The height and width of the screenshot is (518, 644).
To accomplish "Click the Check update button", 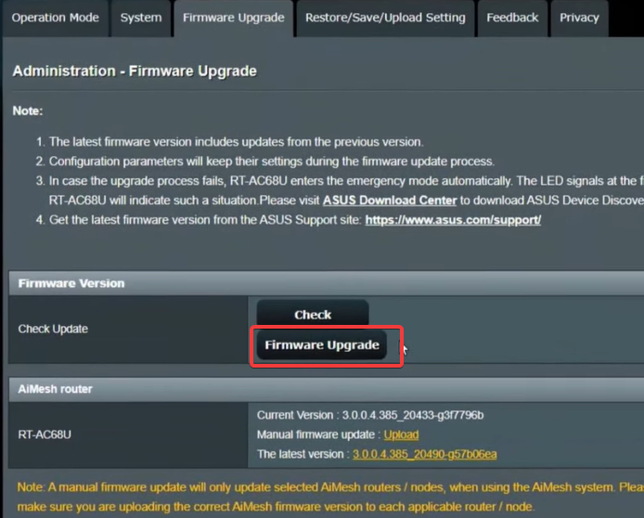I will (x=313, y=315).
